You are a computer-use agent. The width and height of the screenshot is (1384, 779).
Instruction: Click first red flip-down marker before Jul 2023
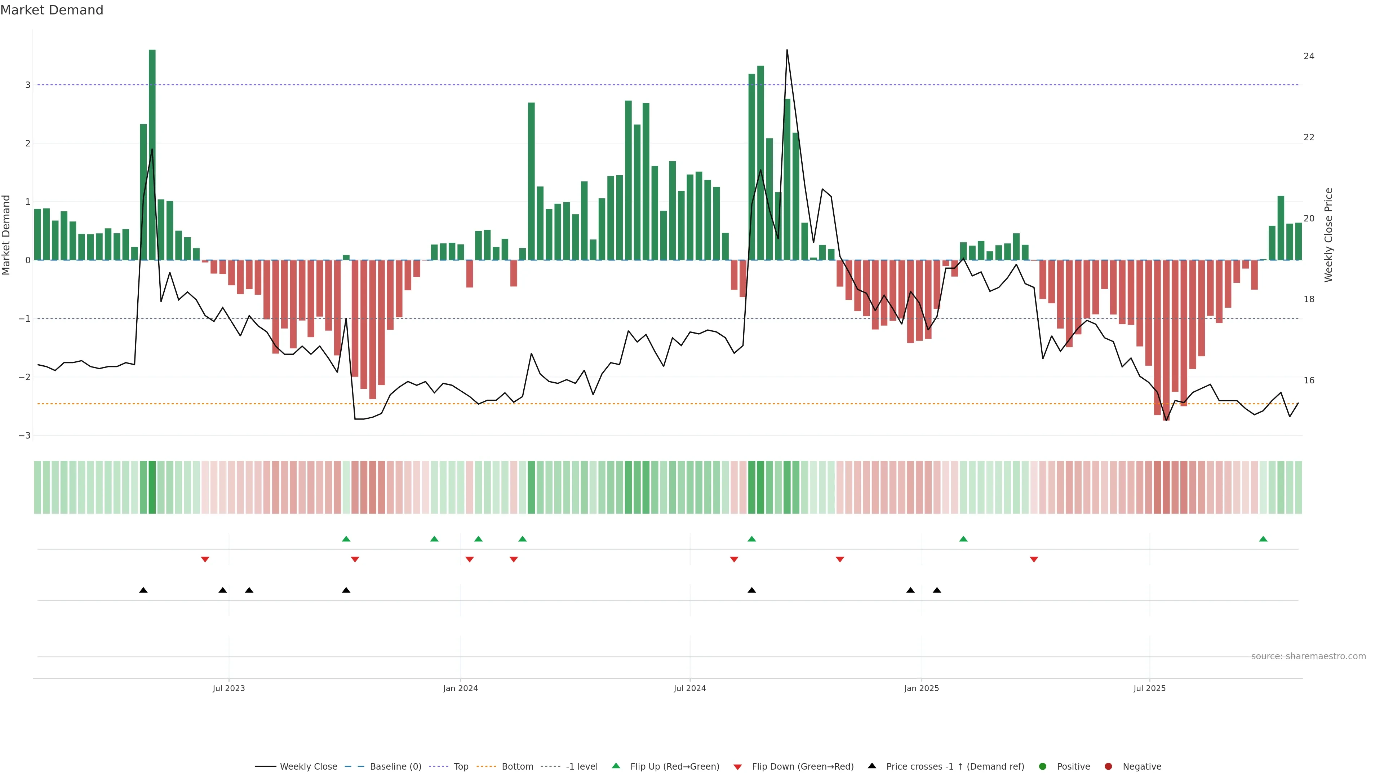(205, 560)
